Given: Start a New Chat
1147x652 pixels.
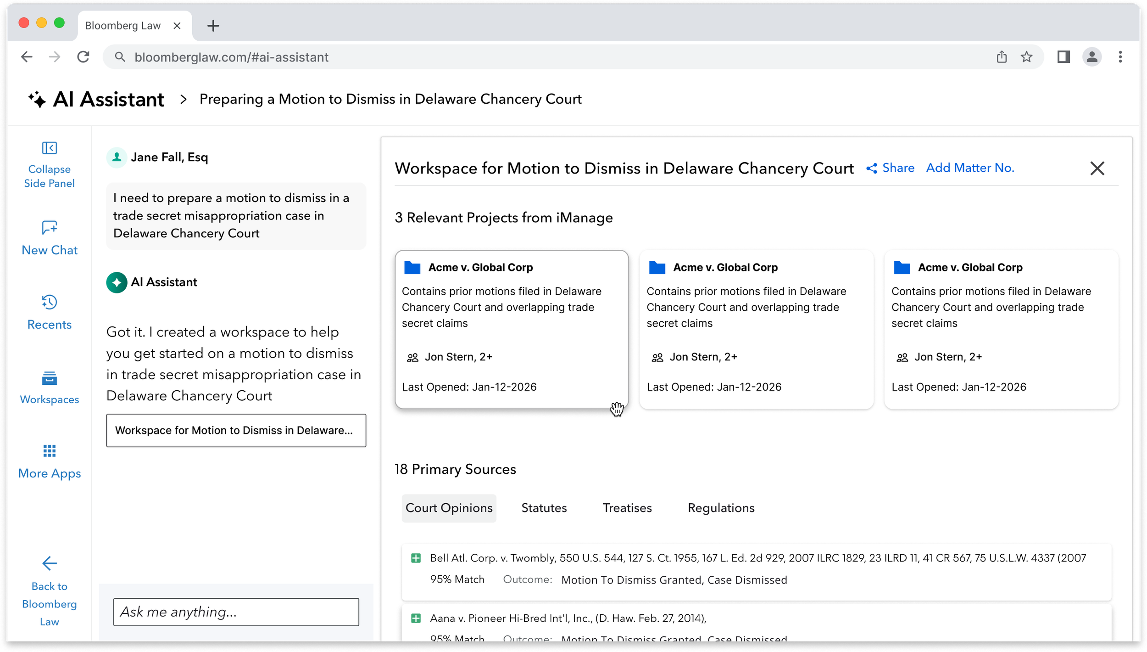Looking at the screenshot, I should [49, 238].
